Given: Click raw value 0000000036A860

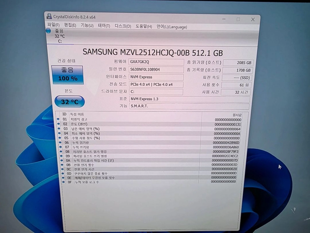Looking at the screenshot, I should click(x=226, y=147).
